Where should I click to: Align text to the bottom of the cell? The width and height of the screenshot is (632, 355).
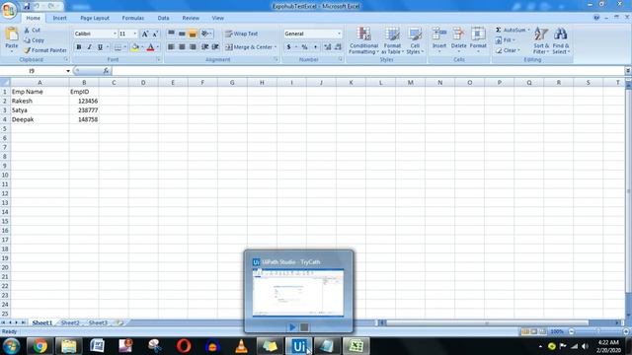[193, 34]
